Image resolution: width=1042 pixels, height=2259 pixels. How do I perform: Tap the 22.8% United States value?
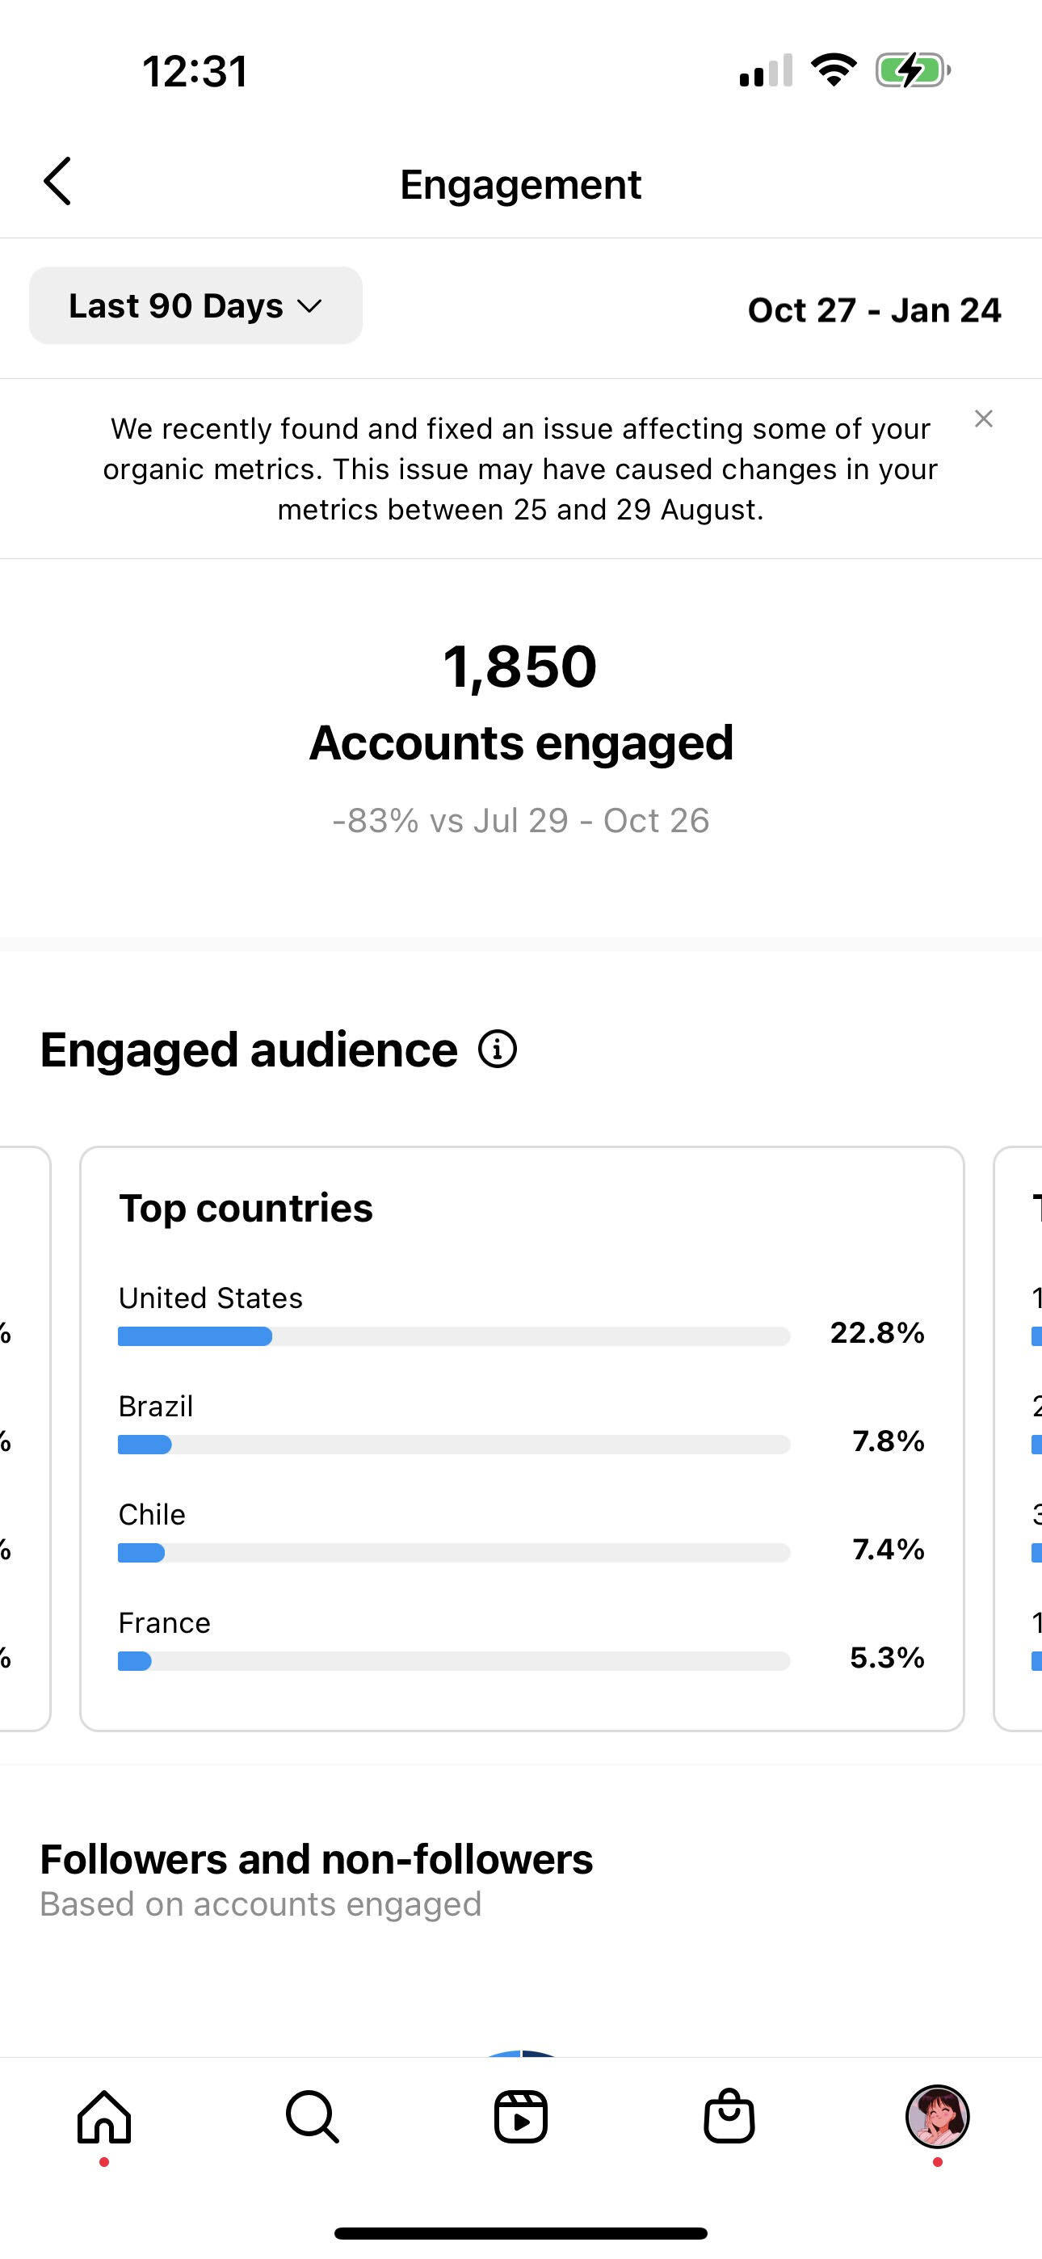coord(877,1333)
